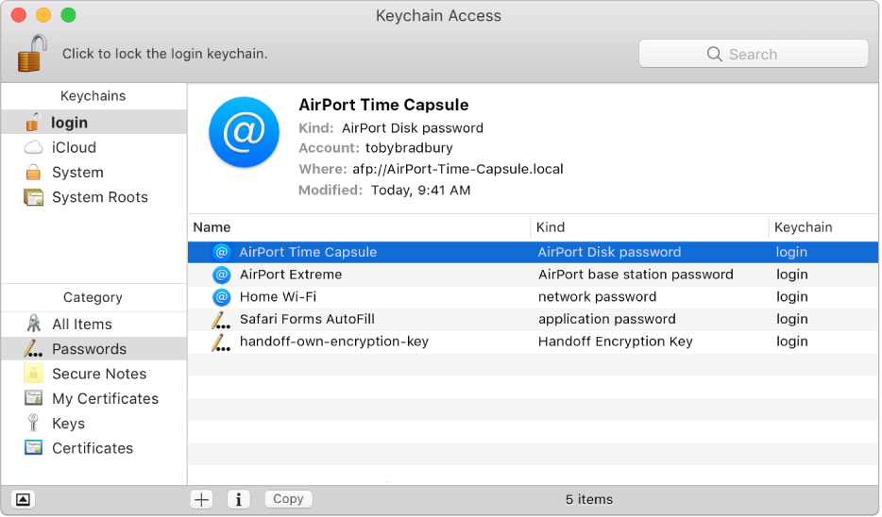The width and height of the screenshot is (882, 517).
Task: Show the Secure Notes category
Action: tap(98, 374)
